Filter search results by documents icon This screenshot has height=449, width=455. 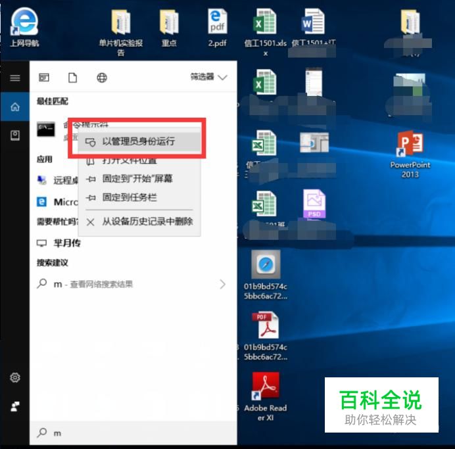click(x=72, y=78)
